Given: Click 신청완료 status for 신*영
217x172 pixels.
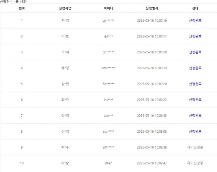Looking at the screenshot, I should [x=195, y=132].
